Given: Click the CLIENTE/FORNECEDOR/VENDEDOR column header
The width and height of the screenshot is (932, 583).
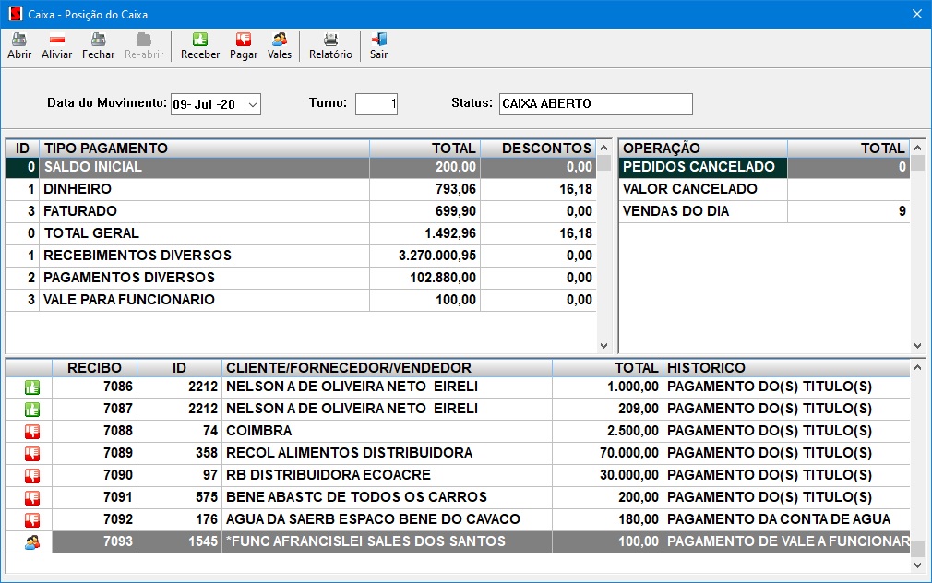Looking at the screenshot, I should point(387,368).
